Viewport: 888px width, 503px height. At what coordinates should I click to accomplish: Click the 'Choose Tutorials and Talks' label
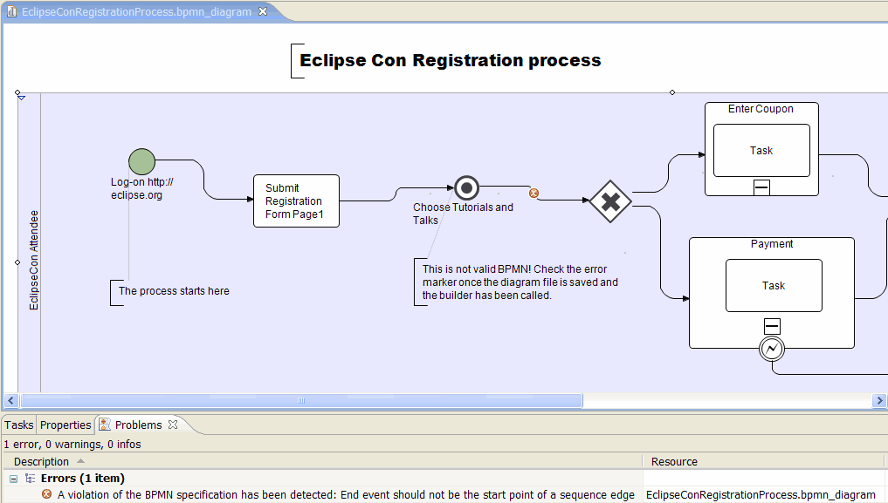(x=464, y=214)
